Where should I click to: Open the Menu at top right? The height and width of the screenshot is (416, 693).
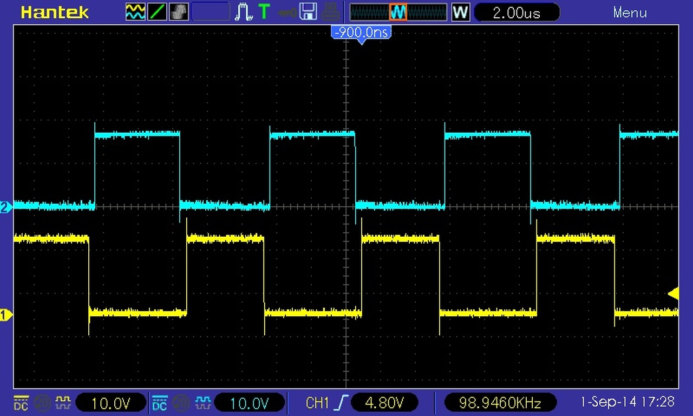[x=630, y=12]
